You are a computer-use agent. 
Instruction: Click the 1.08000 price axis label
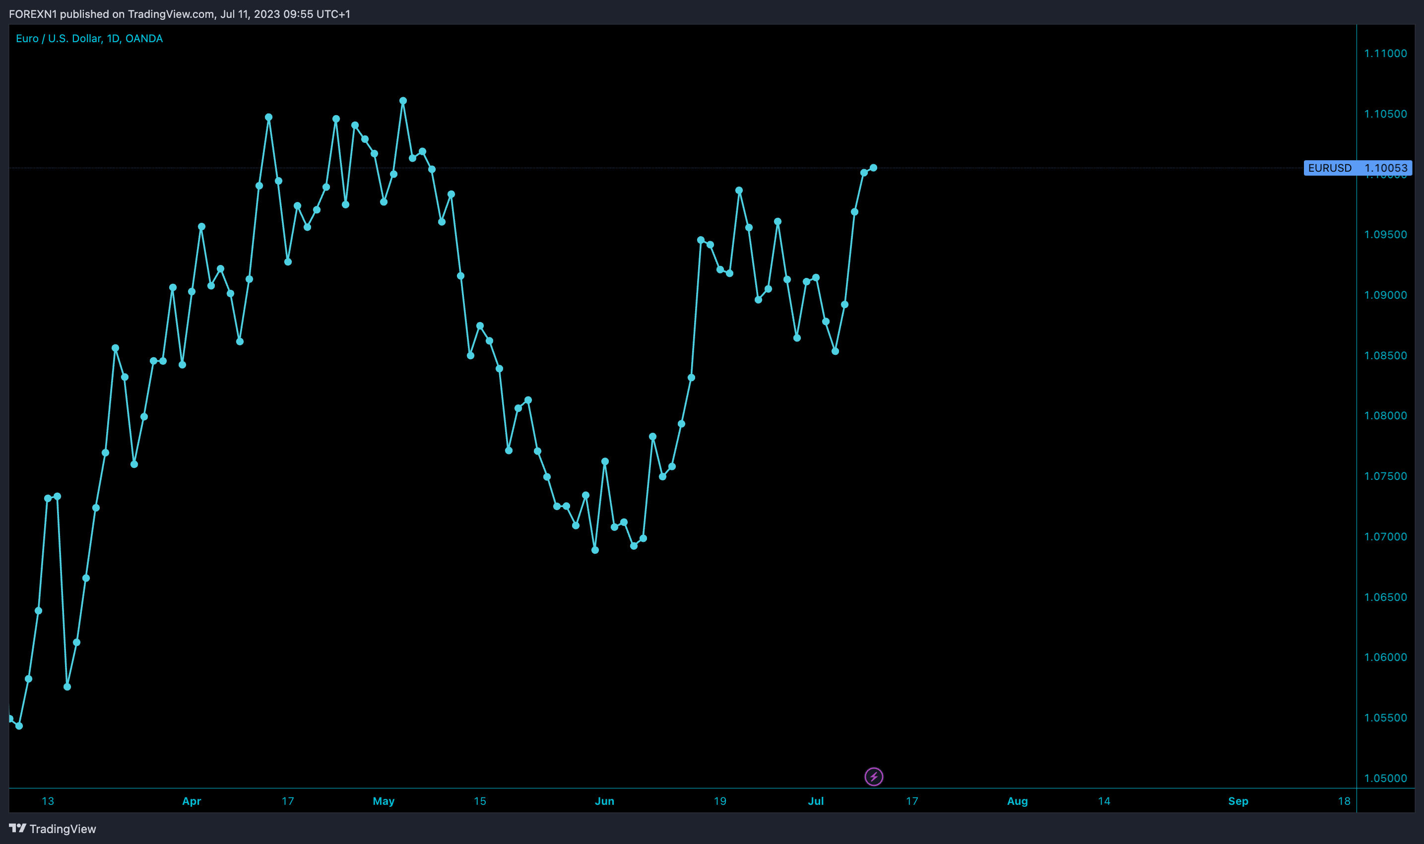[1385, 416]
